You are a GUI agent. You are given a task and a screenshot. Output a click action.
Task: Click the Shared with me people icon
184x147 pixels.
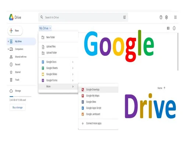click(11, 57)
